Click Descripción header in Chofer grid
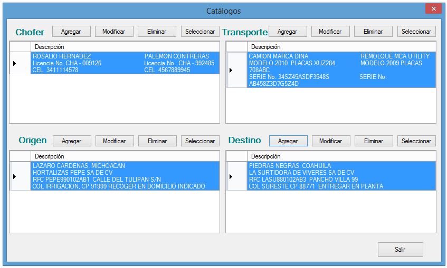The image size is (447, 268). tap(125, 47)
